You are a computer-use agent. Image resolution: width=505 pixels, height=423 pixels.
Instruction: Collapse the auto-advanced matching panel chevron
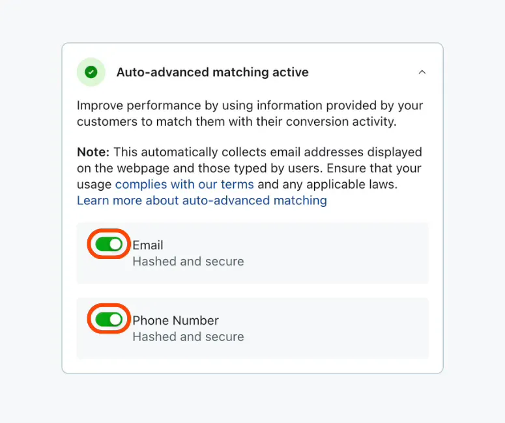point(422,72)
